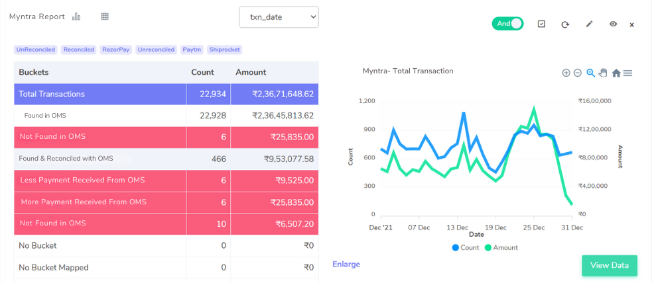Refresh the Myntra report
652x283 pixels.
click(x=565, y=24)
